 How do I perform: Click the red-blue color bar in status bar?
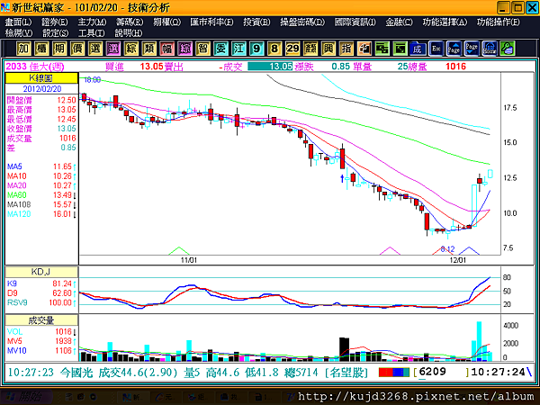pos(394,373)
